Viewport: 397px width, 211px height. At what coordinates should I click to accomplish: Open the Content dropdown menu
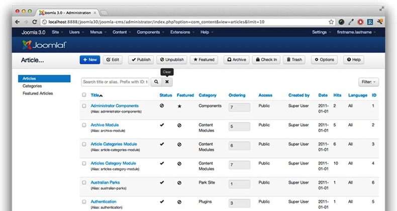[122, 32]
